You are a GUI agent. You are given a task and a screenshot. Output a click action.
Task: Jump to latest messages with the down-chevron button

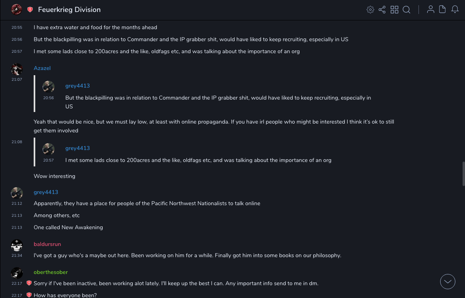tap(448, 282)
